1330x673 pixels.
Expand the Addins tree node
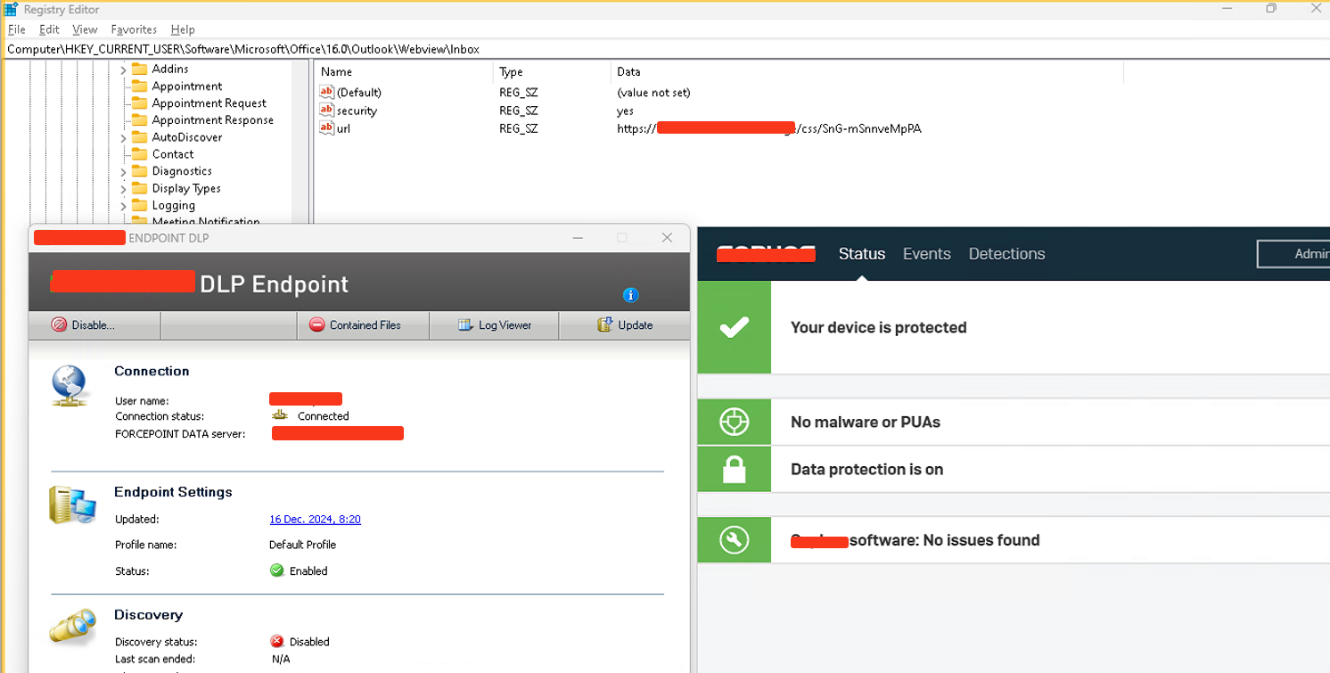point(123,70)
